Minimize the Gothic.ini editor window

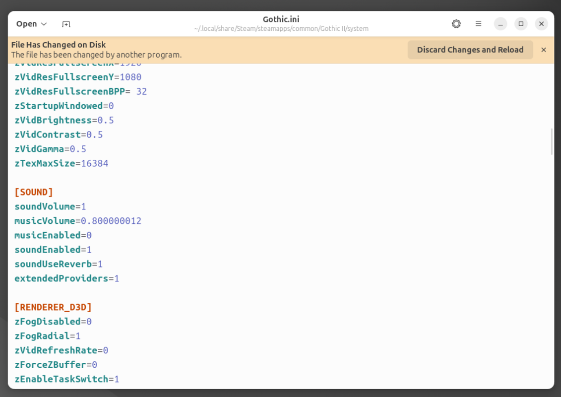500,24
